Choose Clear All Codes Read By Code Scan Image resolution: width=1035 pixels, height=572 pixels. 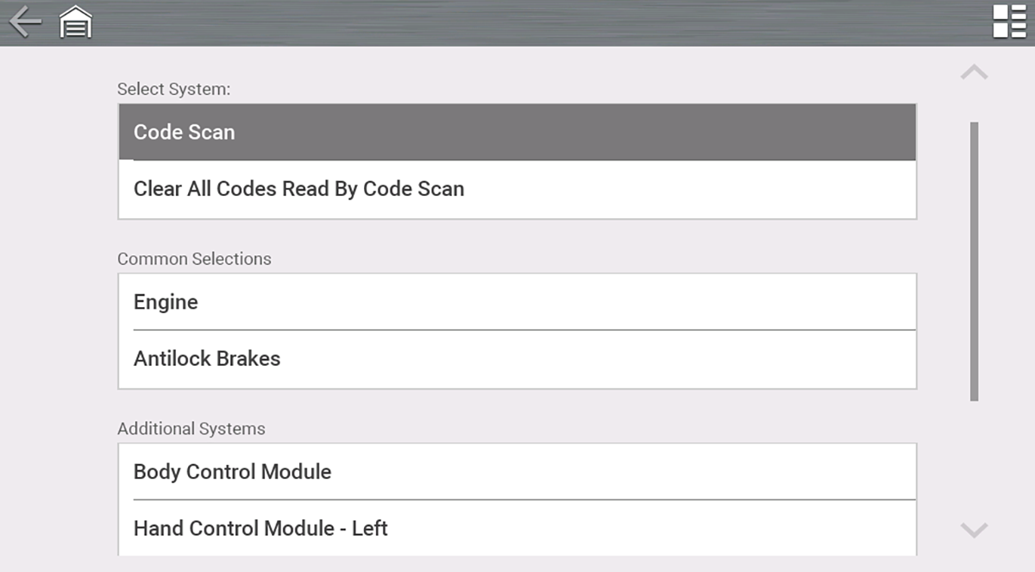point(517,189)
